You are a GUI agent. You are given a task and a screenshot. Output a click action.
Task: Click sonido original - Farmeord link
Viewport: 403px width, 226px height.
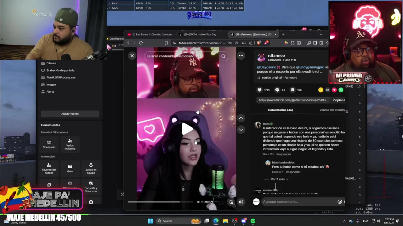pos(279,78)
